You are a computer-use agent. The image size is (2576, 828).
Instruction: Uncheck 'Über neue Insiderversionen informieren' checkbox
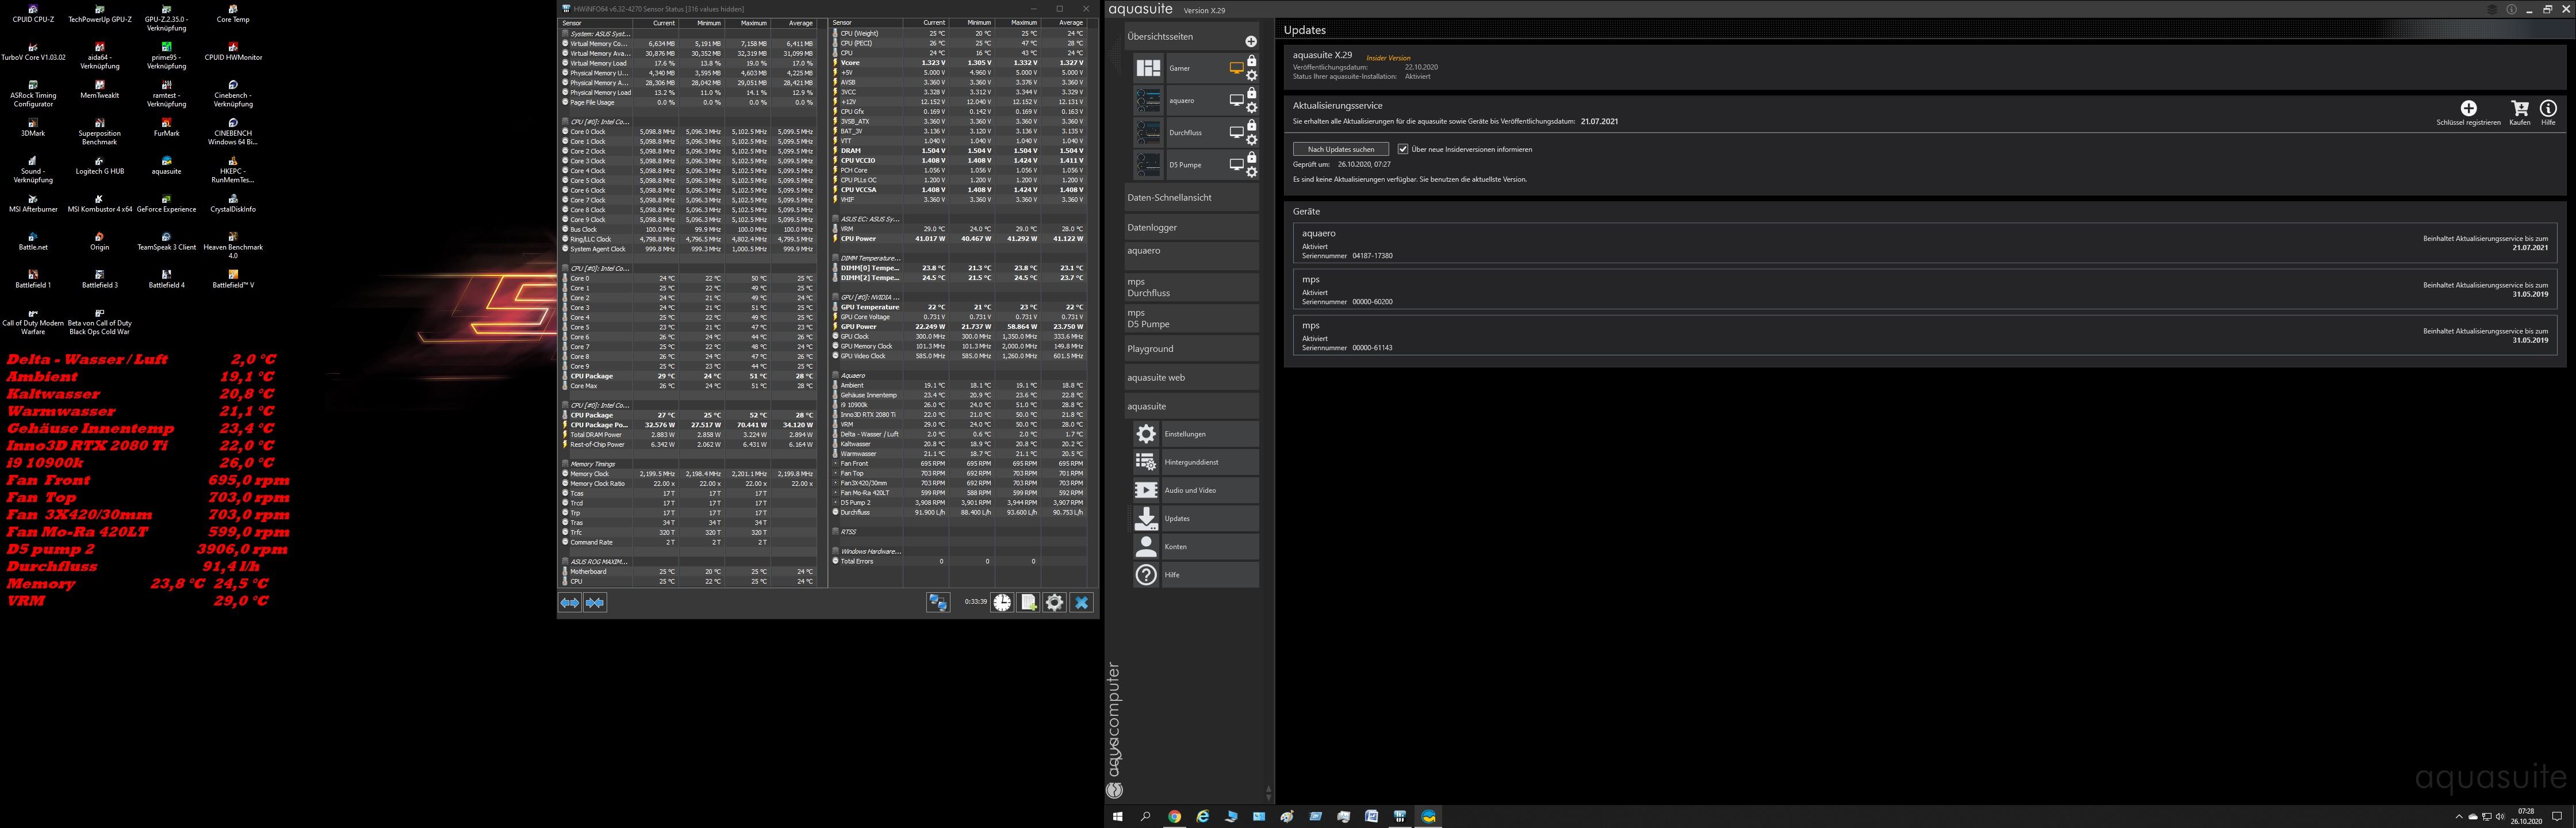pos(1403,149)
